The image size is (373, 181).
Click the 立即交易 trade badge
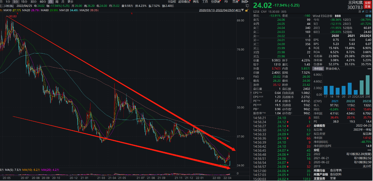point(367,4)
